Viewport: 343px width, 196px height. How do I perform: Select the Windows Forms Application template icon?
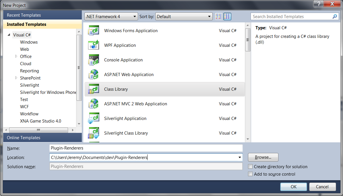[x=94, y=31]
